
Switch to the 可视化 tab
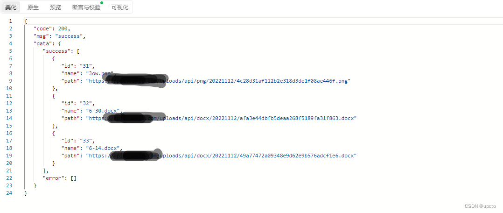(x=119, y=7)
